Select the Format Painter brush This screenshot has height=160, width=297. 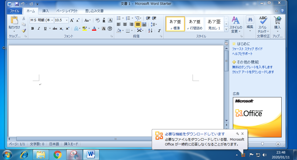pos(24,30)
